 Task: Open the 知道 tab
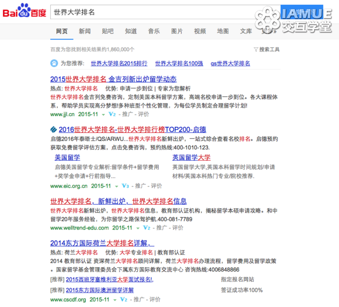(x=131, y=31)
